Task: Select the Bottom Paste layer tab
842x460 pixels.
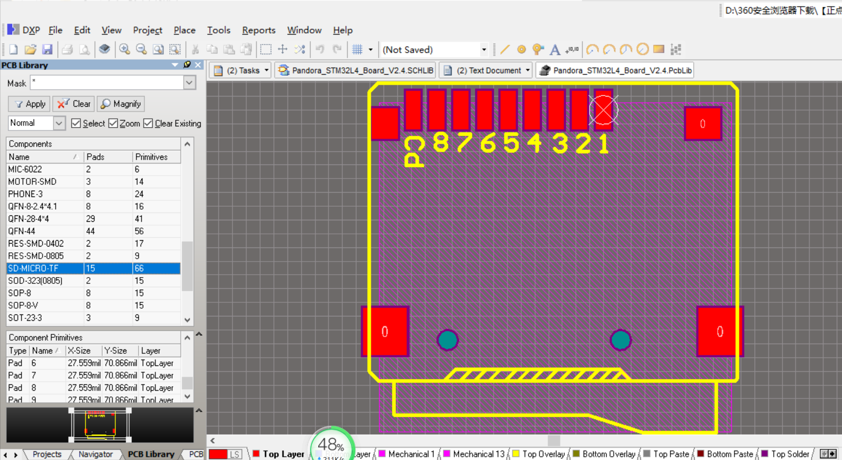Action: pos(725,454)
